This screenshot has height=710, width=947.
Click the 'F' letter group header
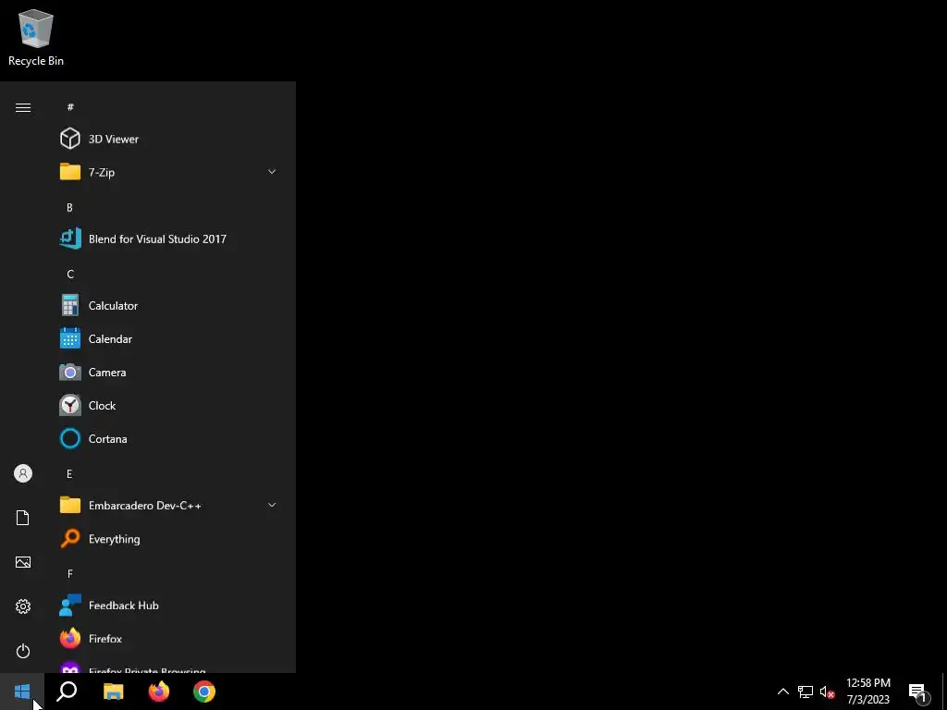[x=70, y=573]
